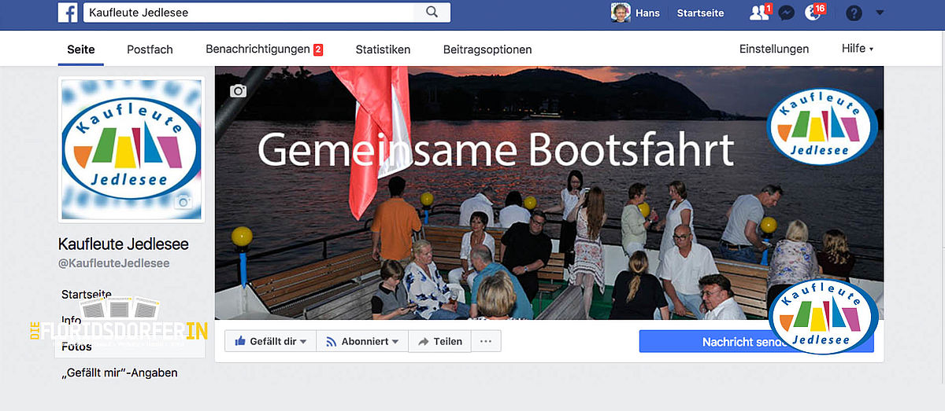Open Hans profile avatar
945x411 pixels.
tap(621, 13)
